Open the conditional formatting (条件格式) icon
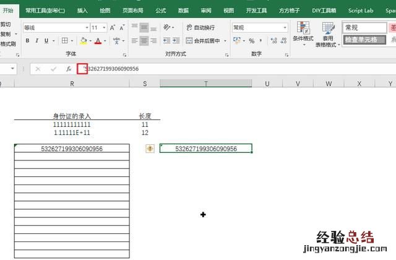This screenshot has width=396, height=260. [303, 33]
